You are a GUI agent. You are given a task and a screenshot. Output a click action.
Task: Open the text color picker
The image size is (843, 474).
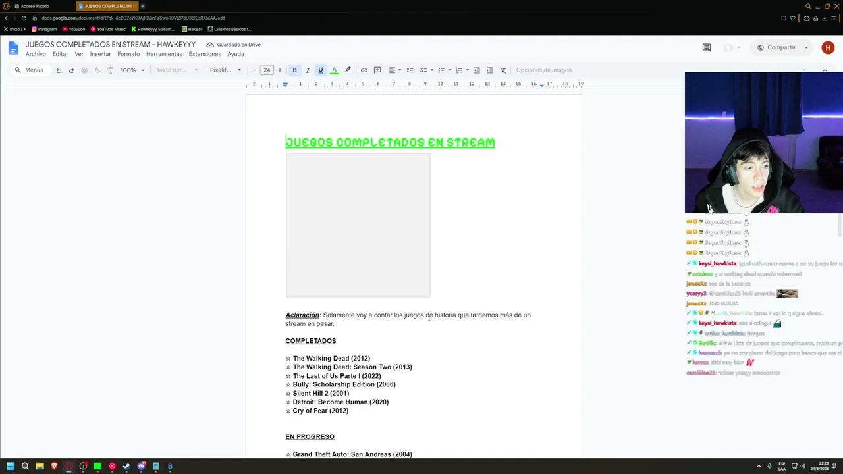click(x=334, y=70)
